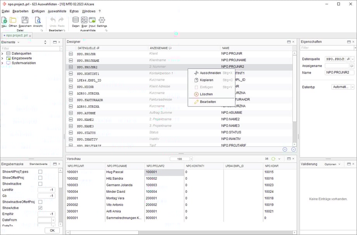The height and width of the screenshot is (235, 357).
Task: Click the expression icon beside the Datenquelle field
Action: tap(348, 59)
